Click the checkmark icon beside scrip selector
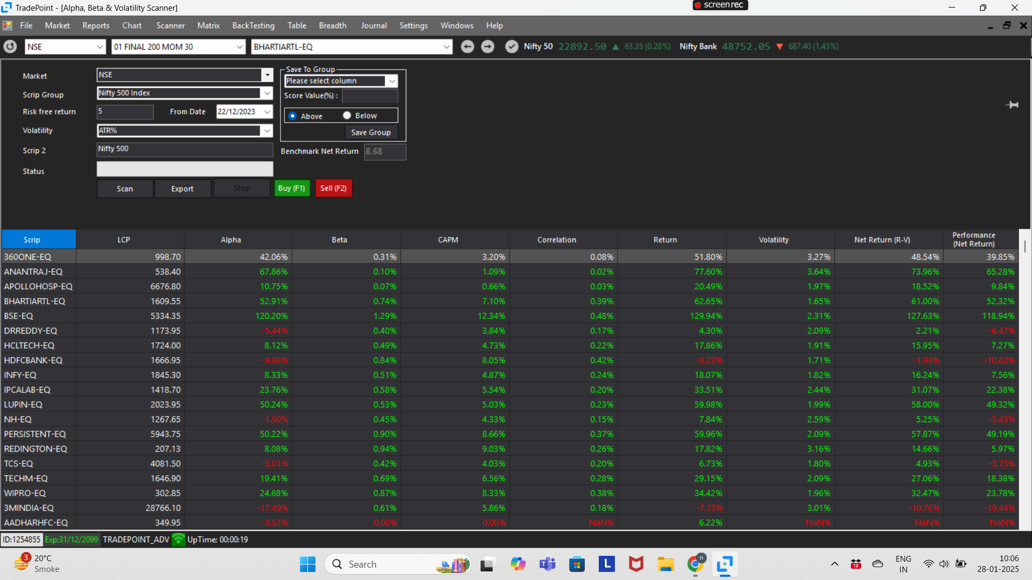Image resolution: width=1032 pixels, height=580 pixels. (511, 47)
